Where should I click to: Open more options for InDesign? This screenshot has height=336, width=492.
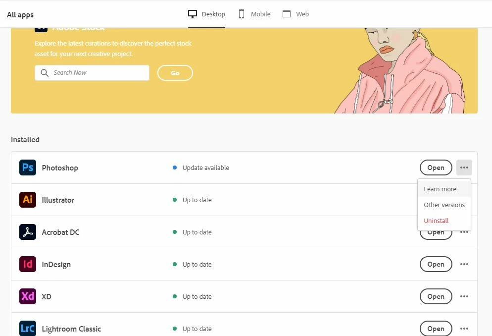click(x=464, y=264)
